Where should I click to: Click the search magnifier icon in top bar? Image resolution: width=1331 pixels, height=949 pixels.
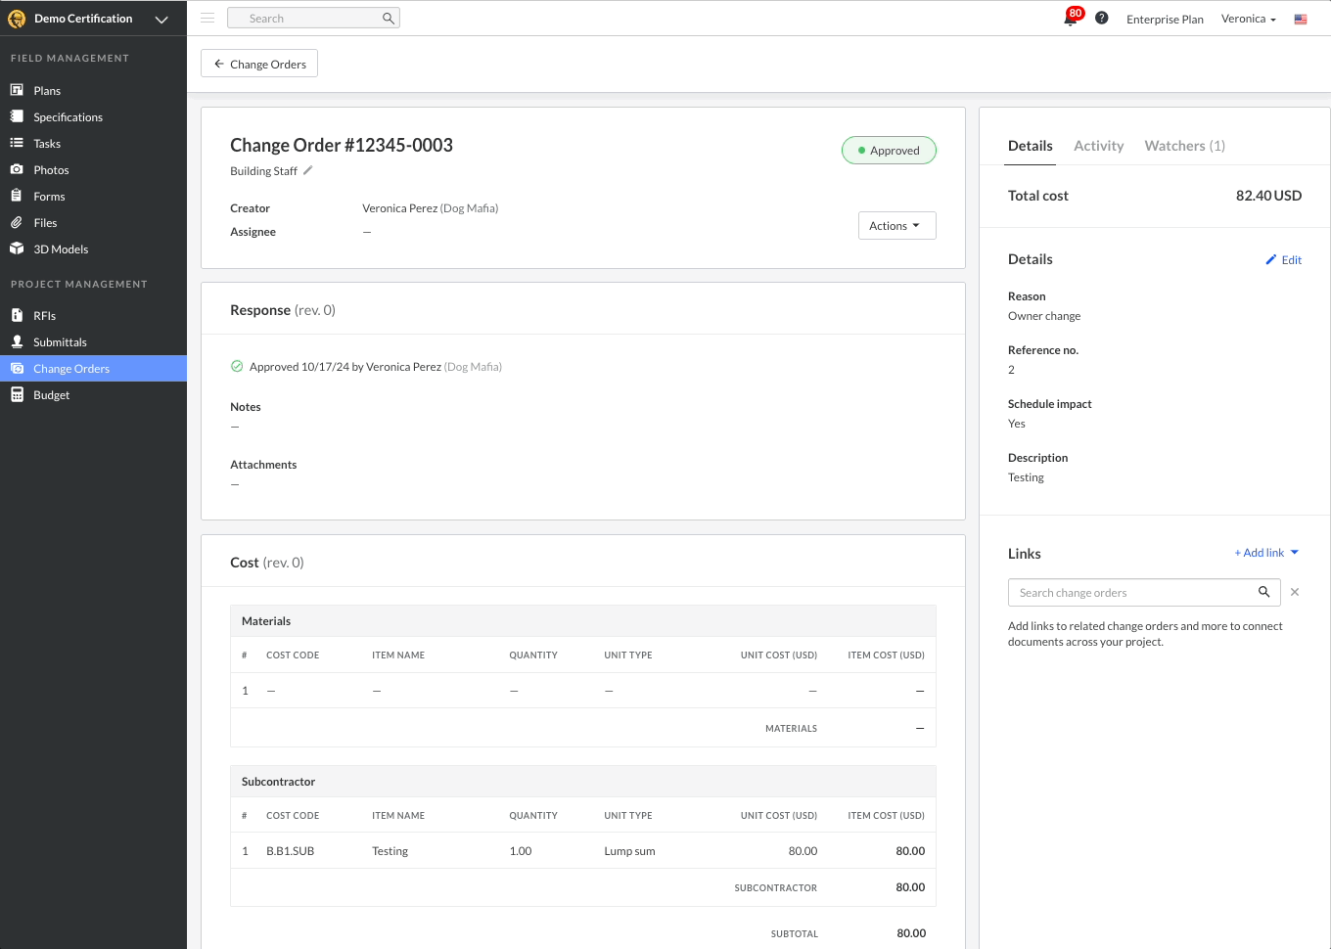point(389,18)
